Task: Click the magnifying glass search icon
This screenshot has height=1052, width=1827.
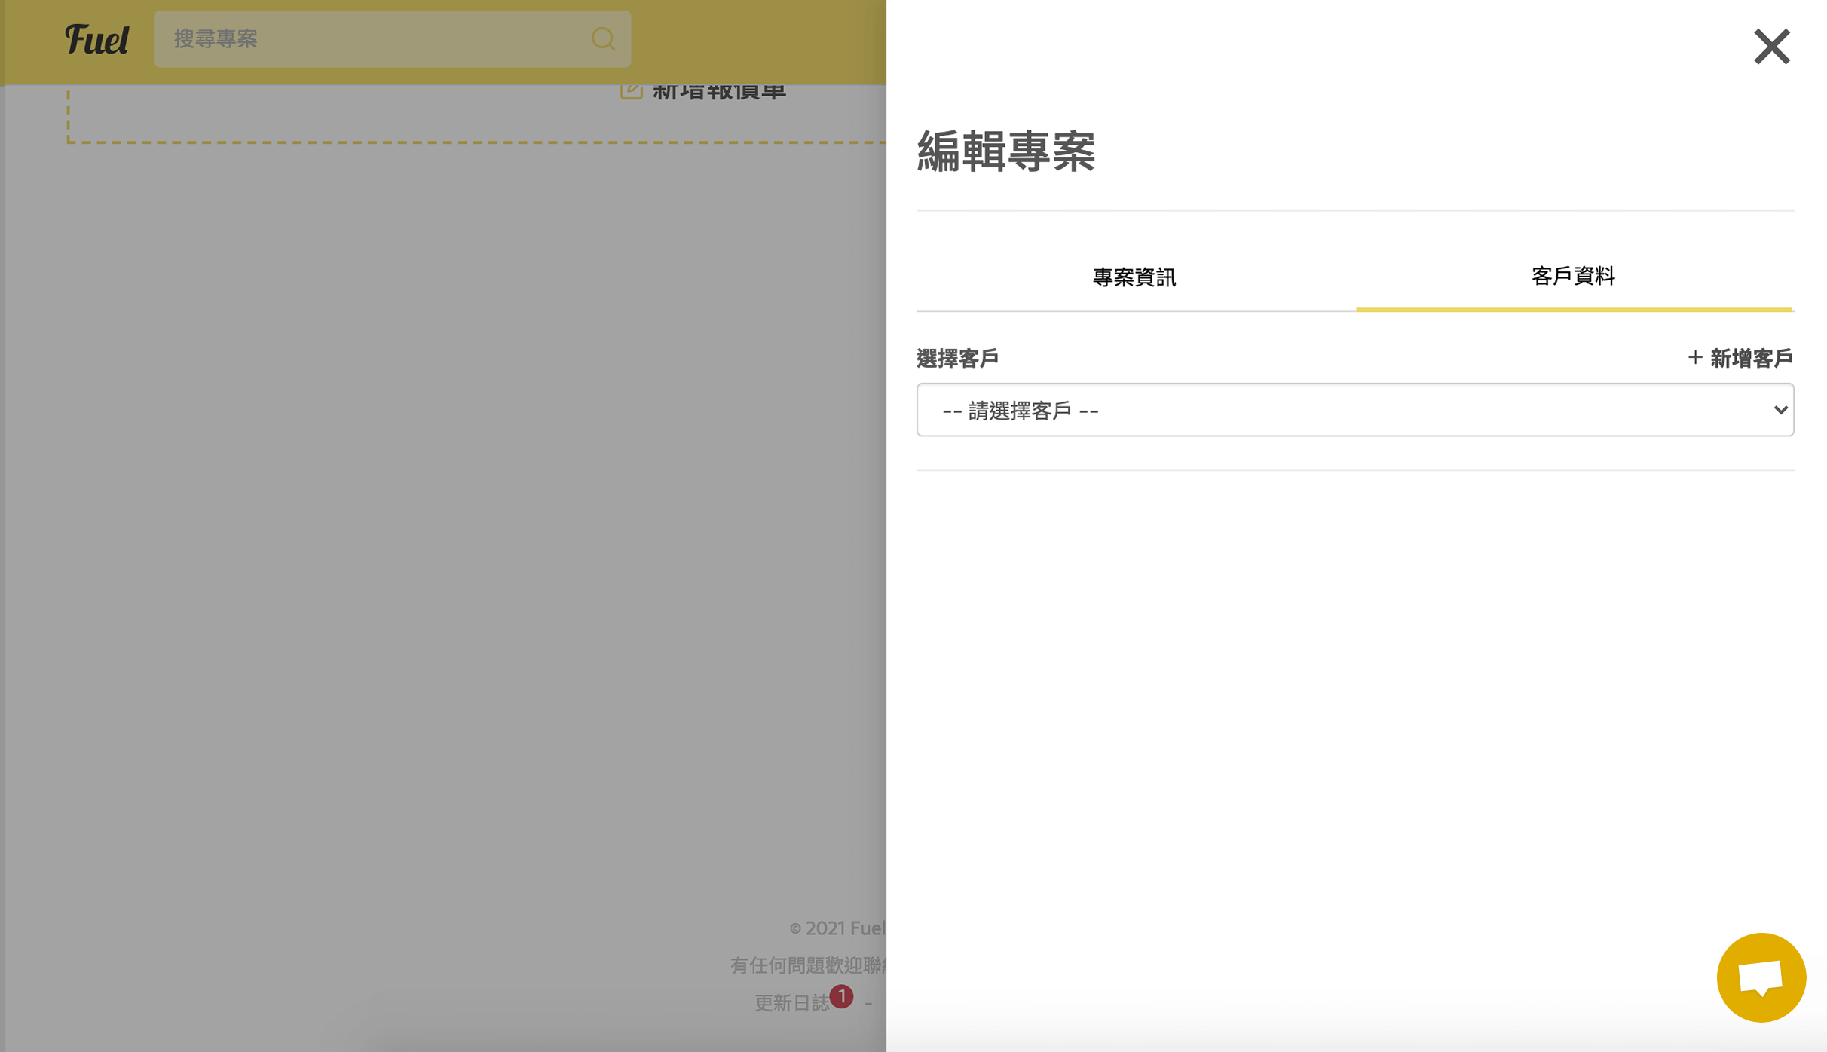Action: click(603, 38)
